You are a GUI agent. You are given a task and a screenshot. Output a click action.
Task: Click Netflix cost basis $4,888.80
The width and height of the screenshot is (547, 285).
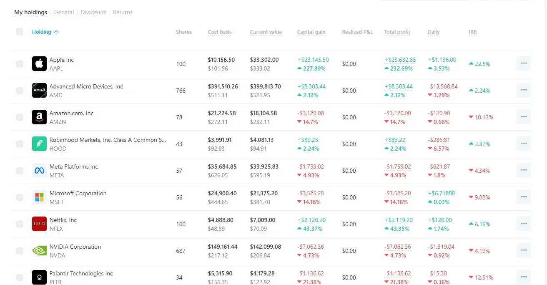(221, 220)
